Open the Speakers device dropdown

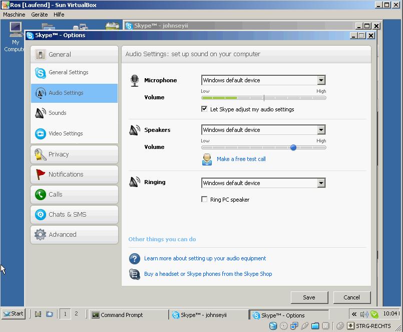321,130
